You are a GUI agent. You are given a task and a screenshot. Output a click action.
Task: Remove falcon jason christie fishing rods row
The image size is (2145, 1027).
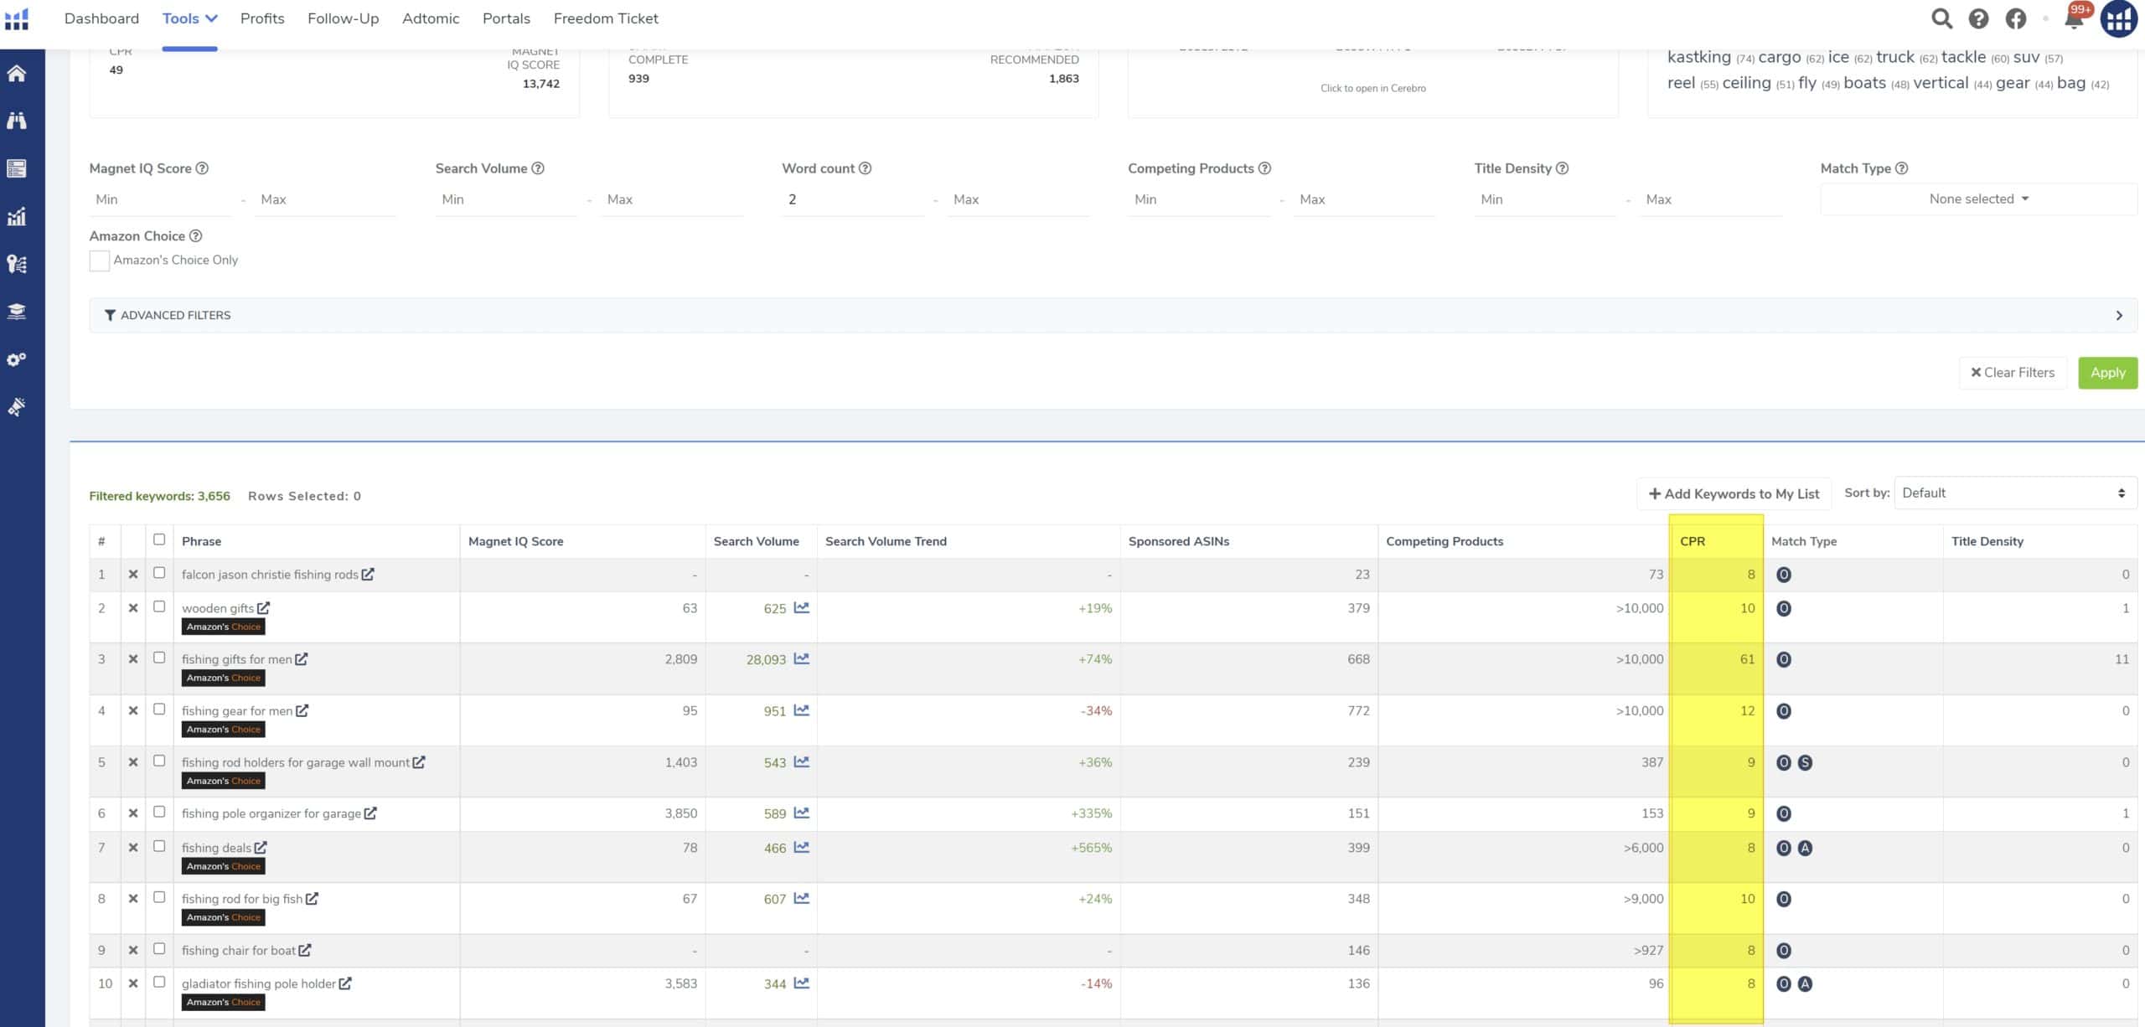point(133,575)
